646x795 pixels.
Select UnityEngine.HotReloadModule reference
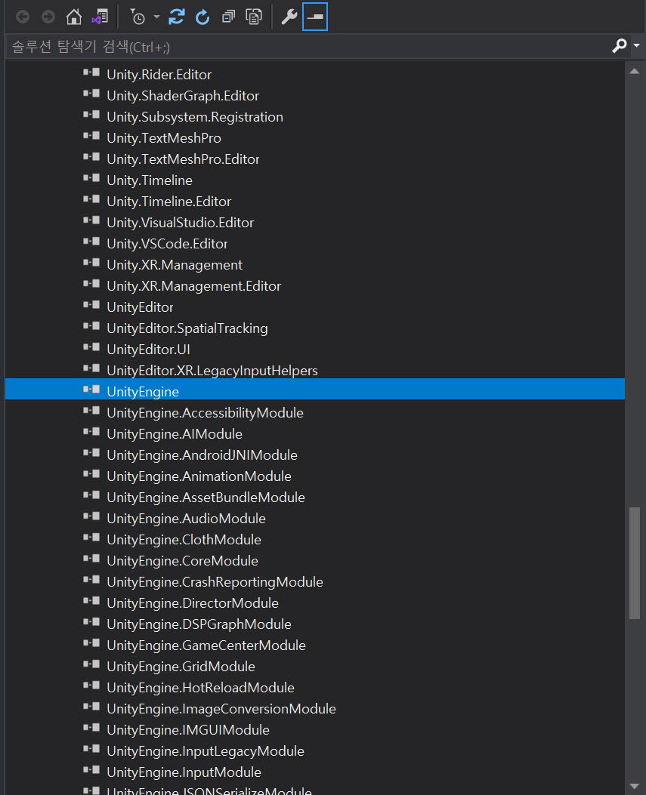pos(200,688)
